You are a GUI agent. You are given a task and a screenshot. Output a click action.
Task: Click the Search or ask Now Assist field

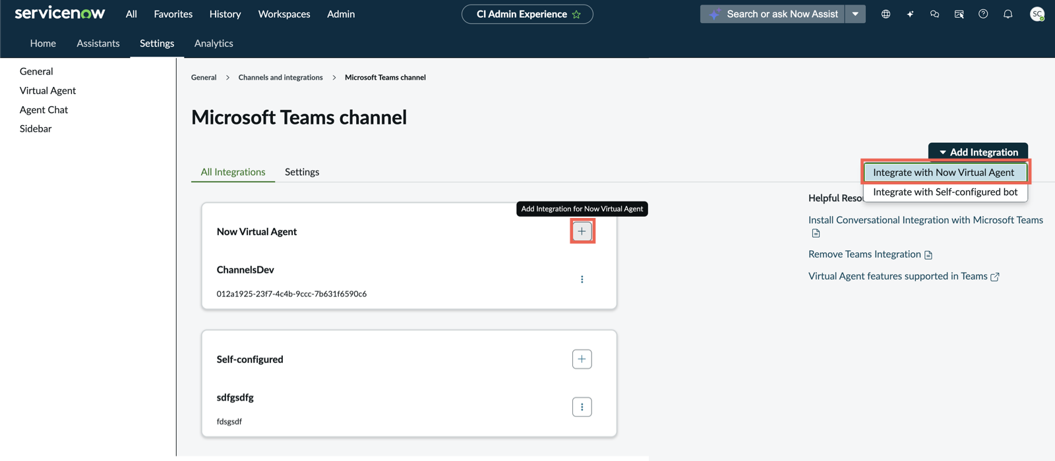tap(772, 14)
